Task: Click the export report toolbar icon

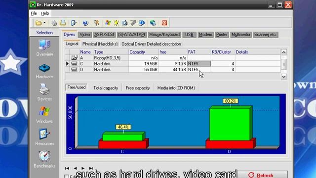Action: [74, 23]
